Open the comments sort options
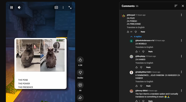This screenshot has width=186, height=102. pyautogui.click(x=176, y=6)
